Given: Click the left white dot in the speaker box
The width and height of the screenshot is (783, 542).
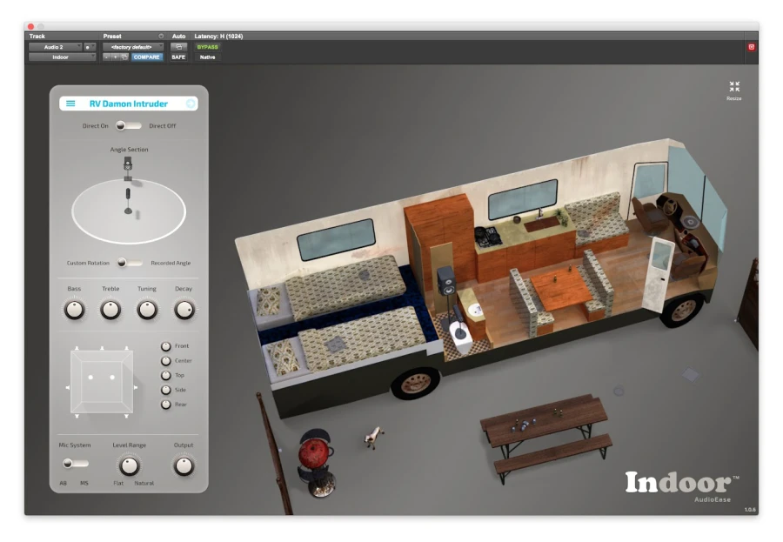Looking at the screenshot, I should click(90, 378).
